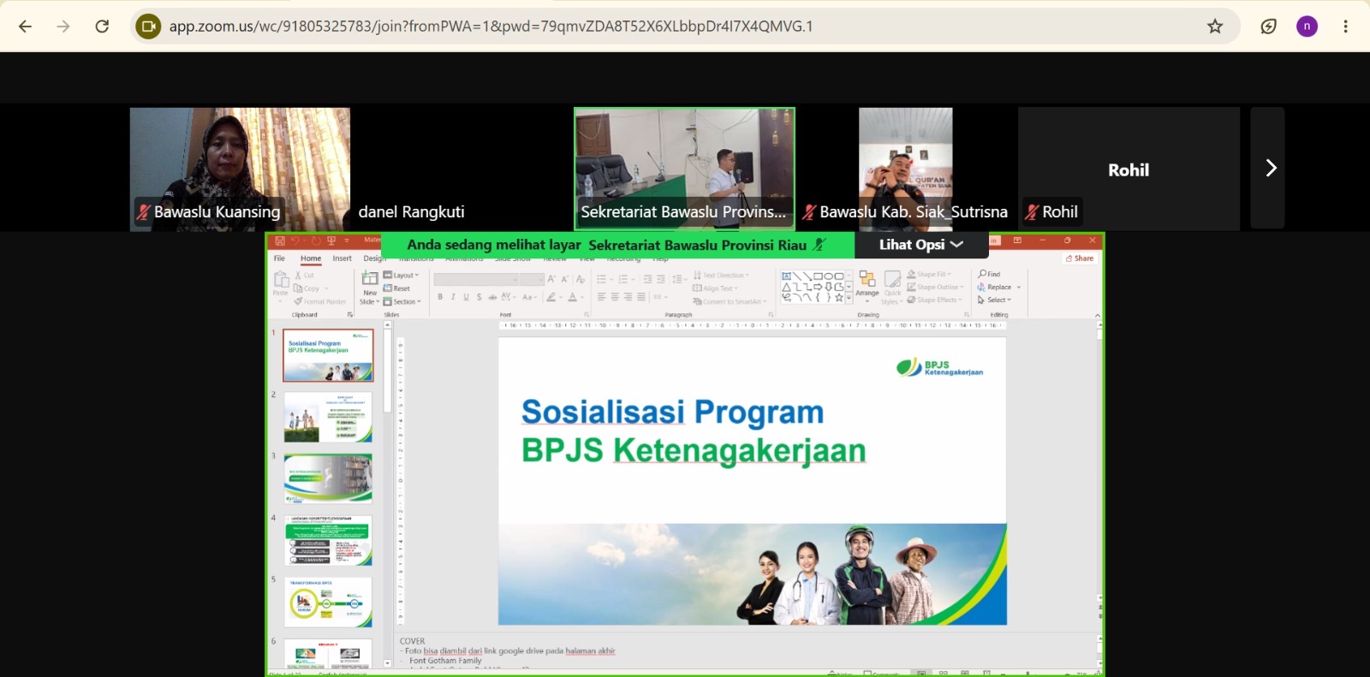Select the five-point Star shape
This screenshot has height=677, width=1370.
[x=838, y=297]
